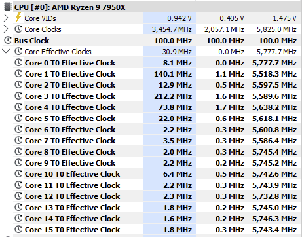Select the Core Effective Clocks row label
Viewport: 302px width, 237px height.
pyautogui.click(x=58, y=52)
